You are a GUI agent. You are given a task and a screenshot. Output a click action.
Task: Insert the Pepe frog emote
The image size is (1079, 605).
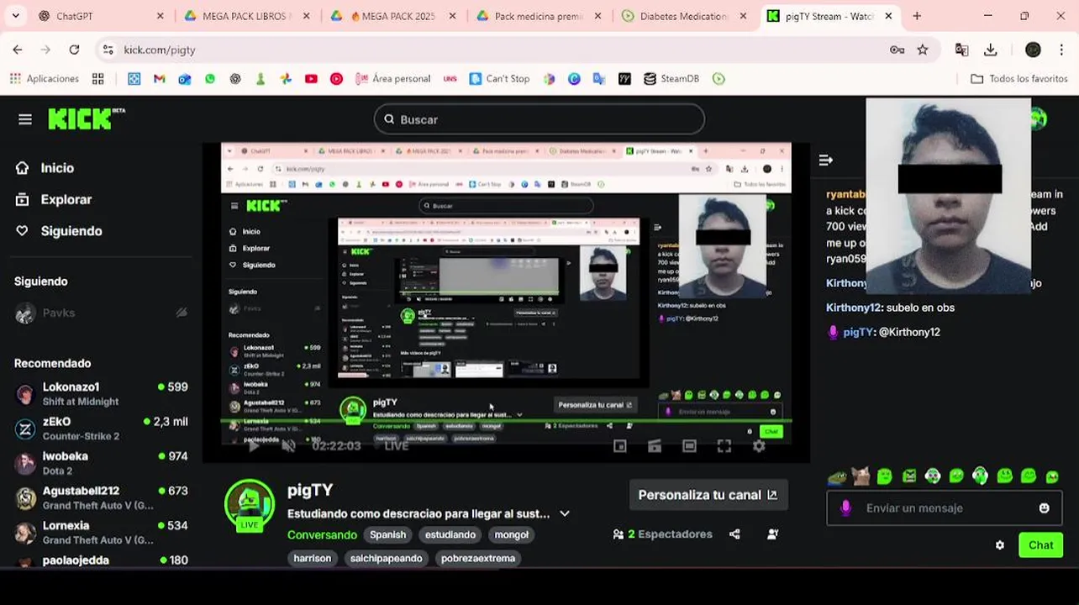[x=836, y=476]
